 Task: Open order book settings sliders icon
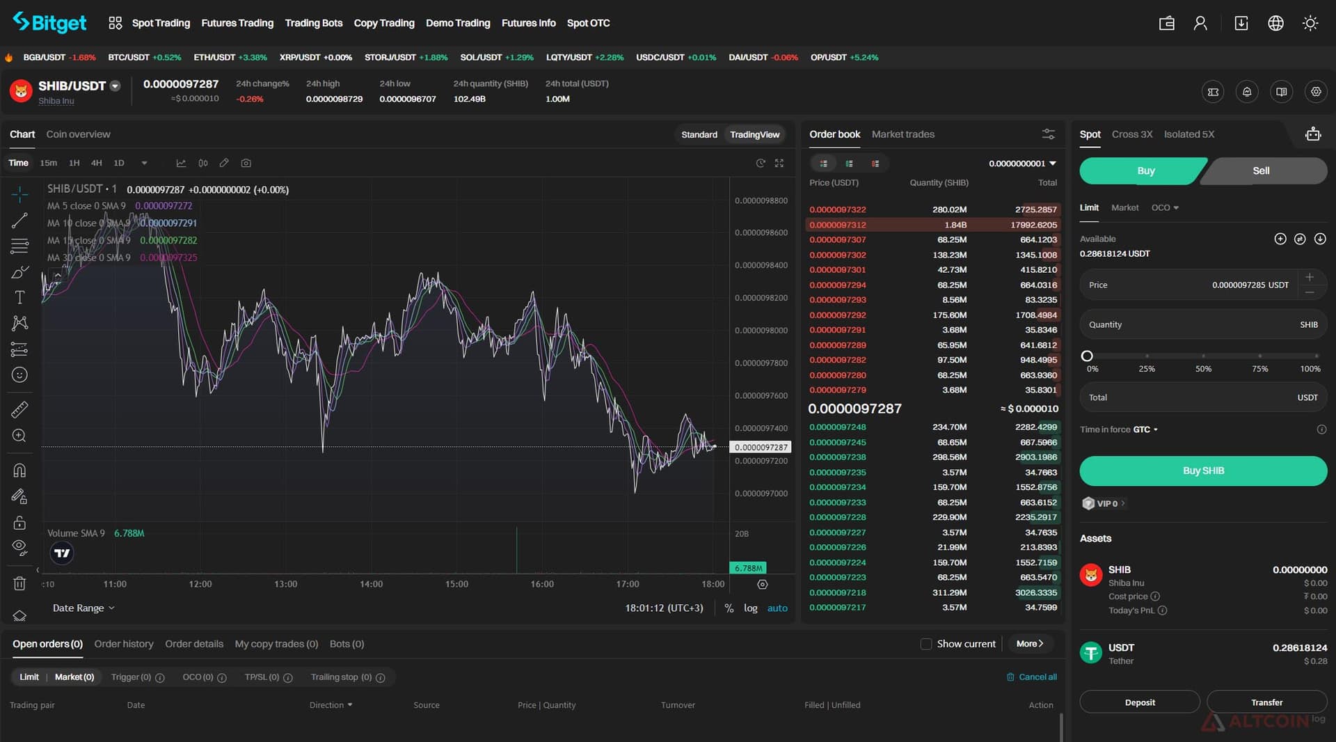click(x=1048, y=134)
